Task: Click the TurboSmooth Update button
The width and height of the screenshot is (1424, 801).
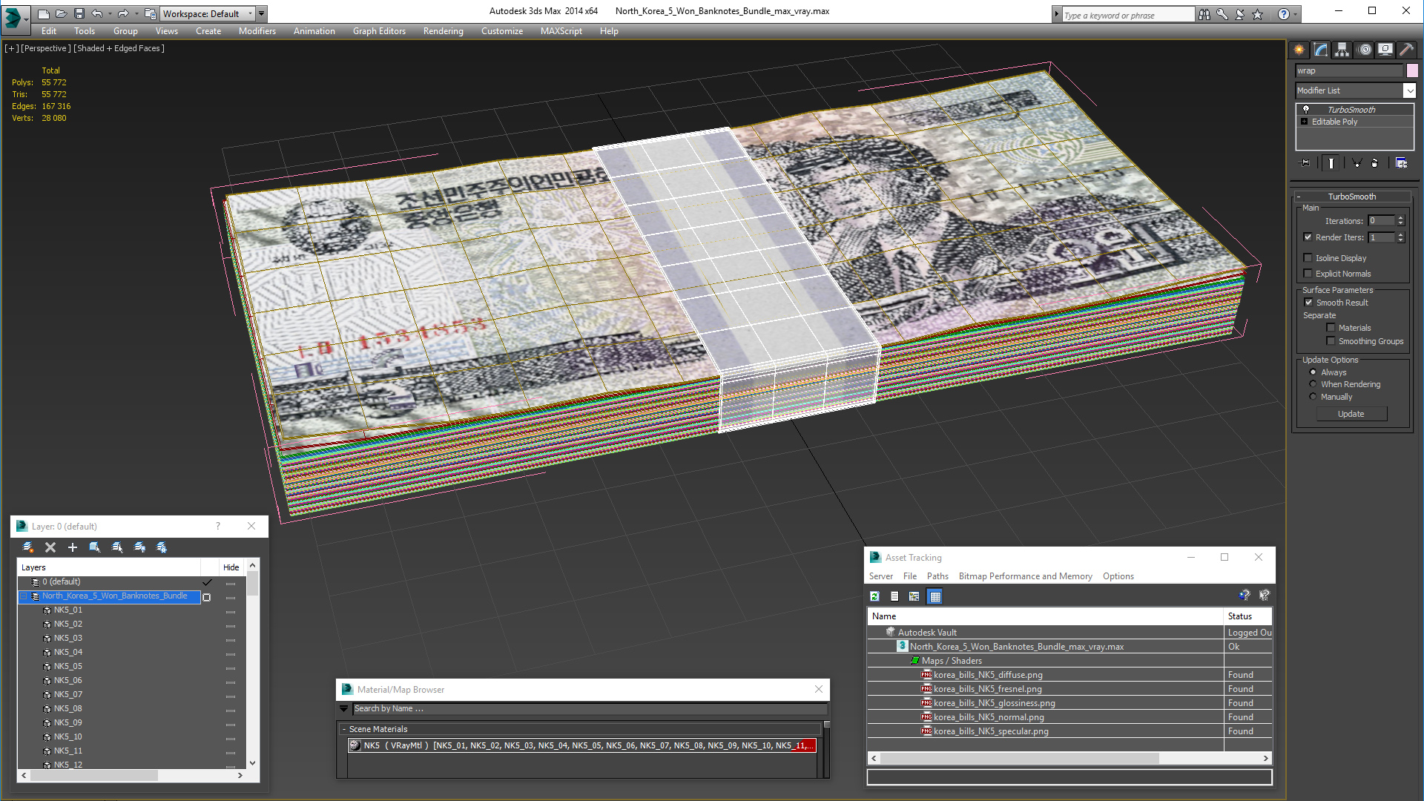Action: pos(1351,414)
